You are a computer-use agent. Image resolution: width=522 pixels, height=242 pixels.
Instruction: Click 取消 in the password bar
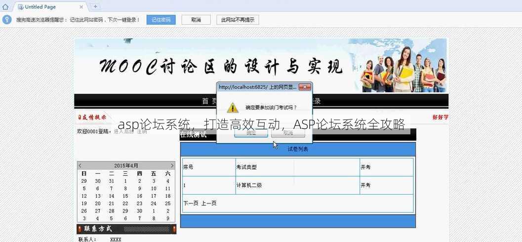pos(196,20)
